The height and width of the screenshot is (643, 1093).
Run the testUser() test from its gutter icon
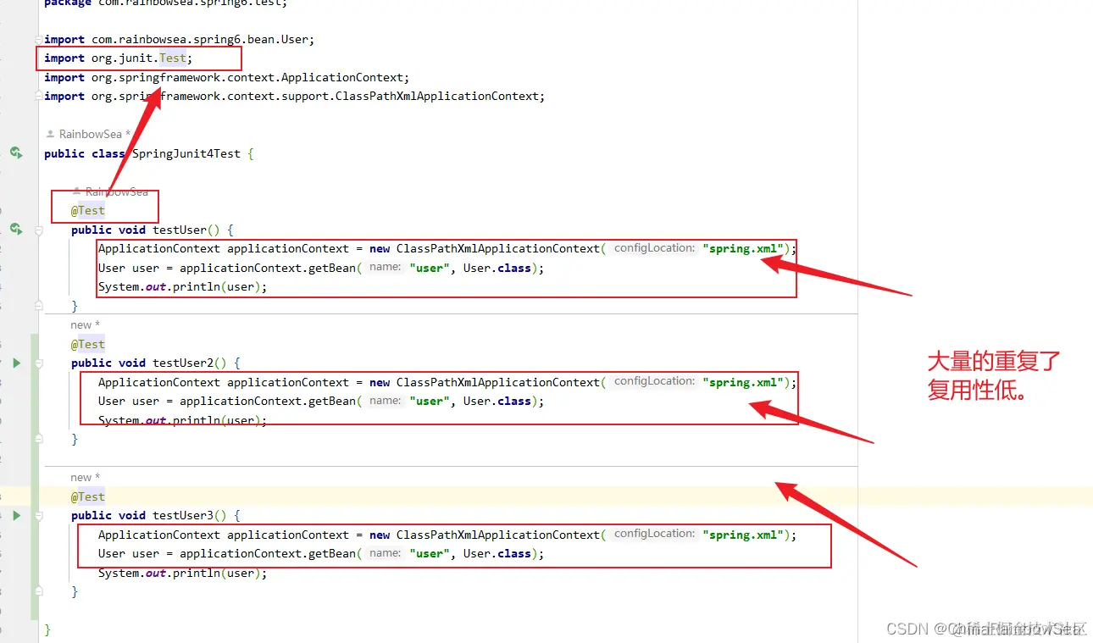click(x=16, y=229)
